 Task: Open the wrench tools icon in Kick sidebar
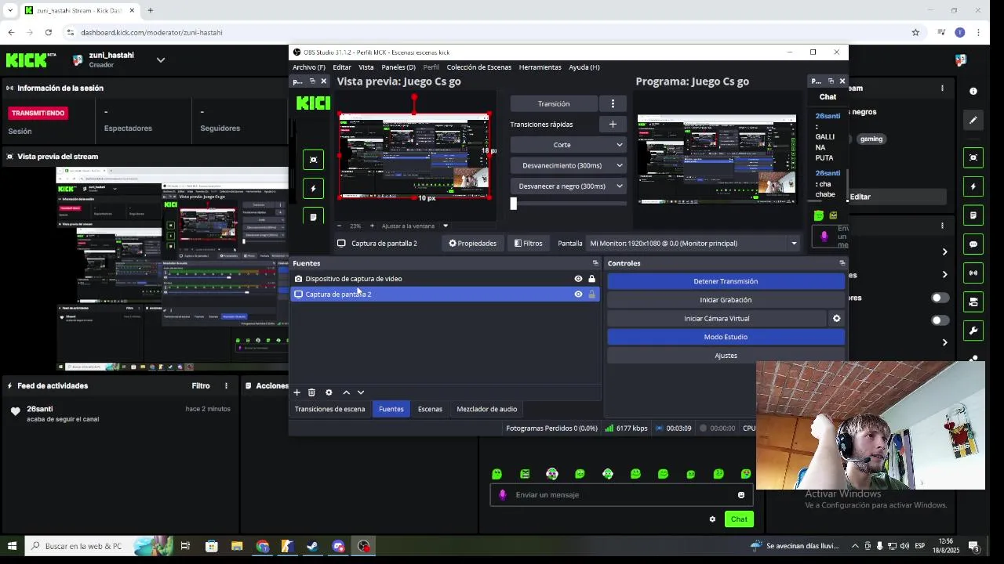tap(973, 331)
